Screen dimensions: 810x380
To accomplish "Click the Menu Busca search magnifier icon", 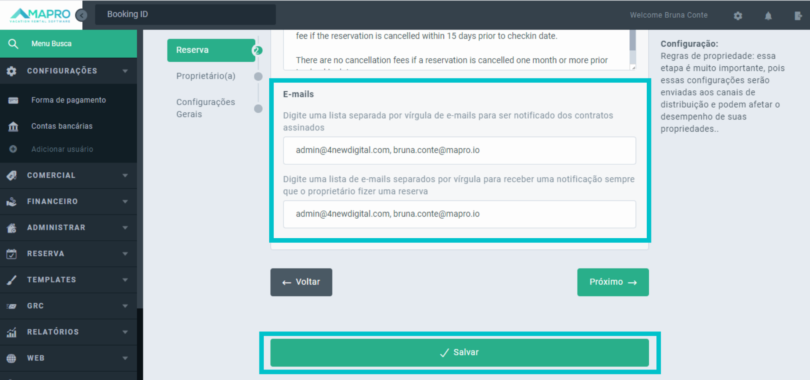I will pos(13,44).
